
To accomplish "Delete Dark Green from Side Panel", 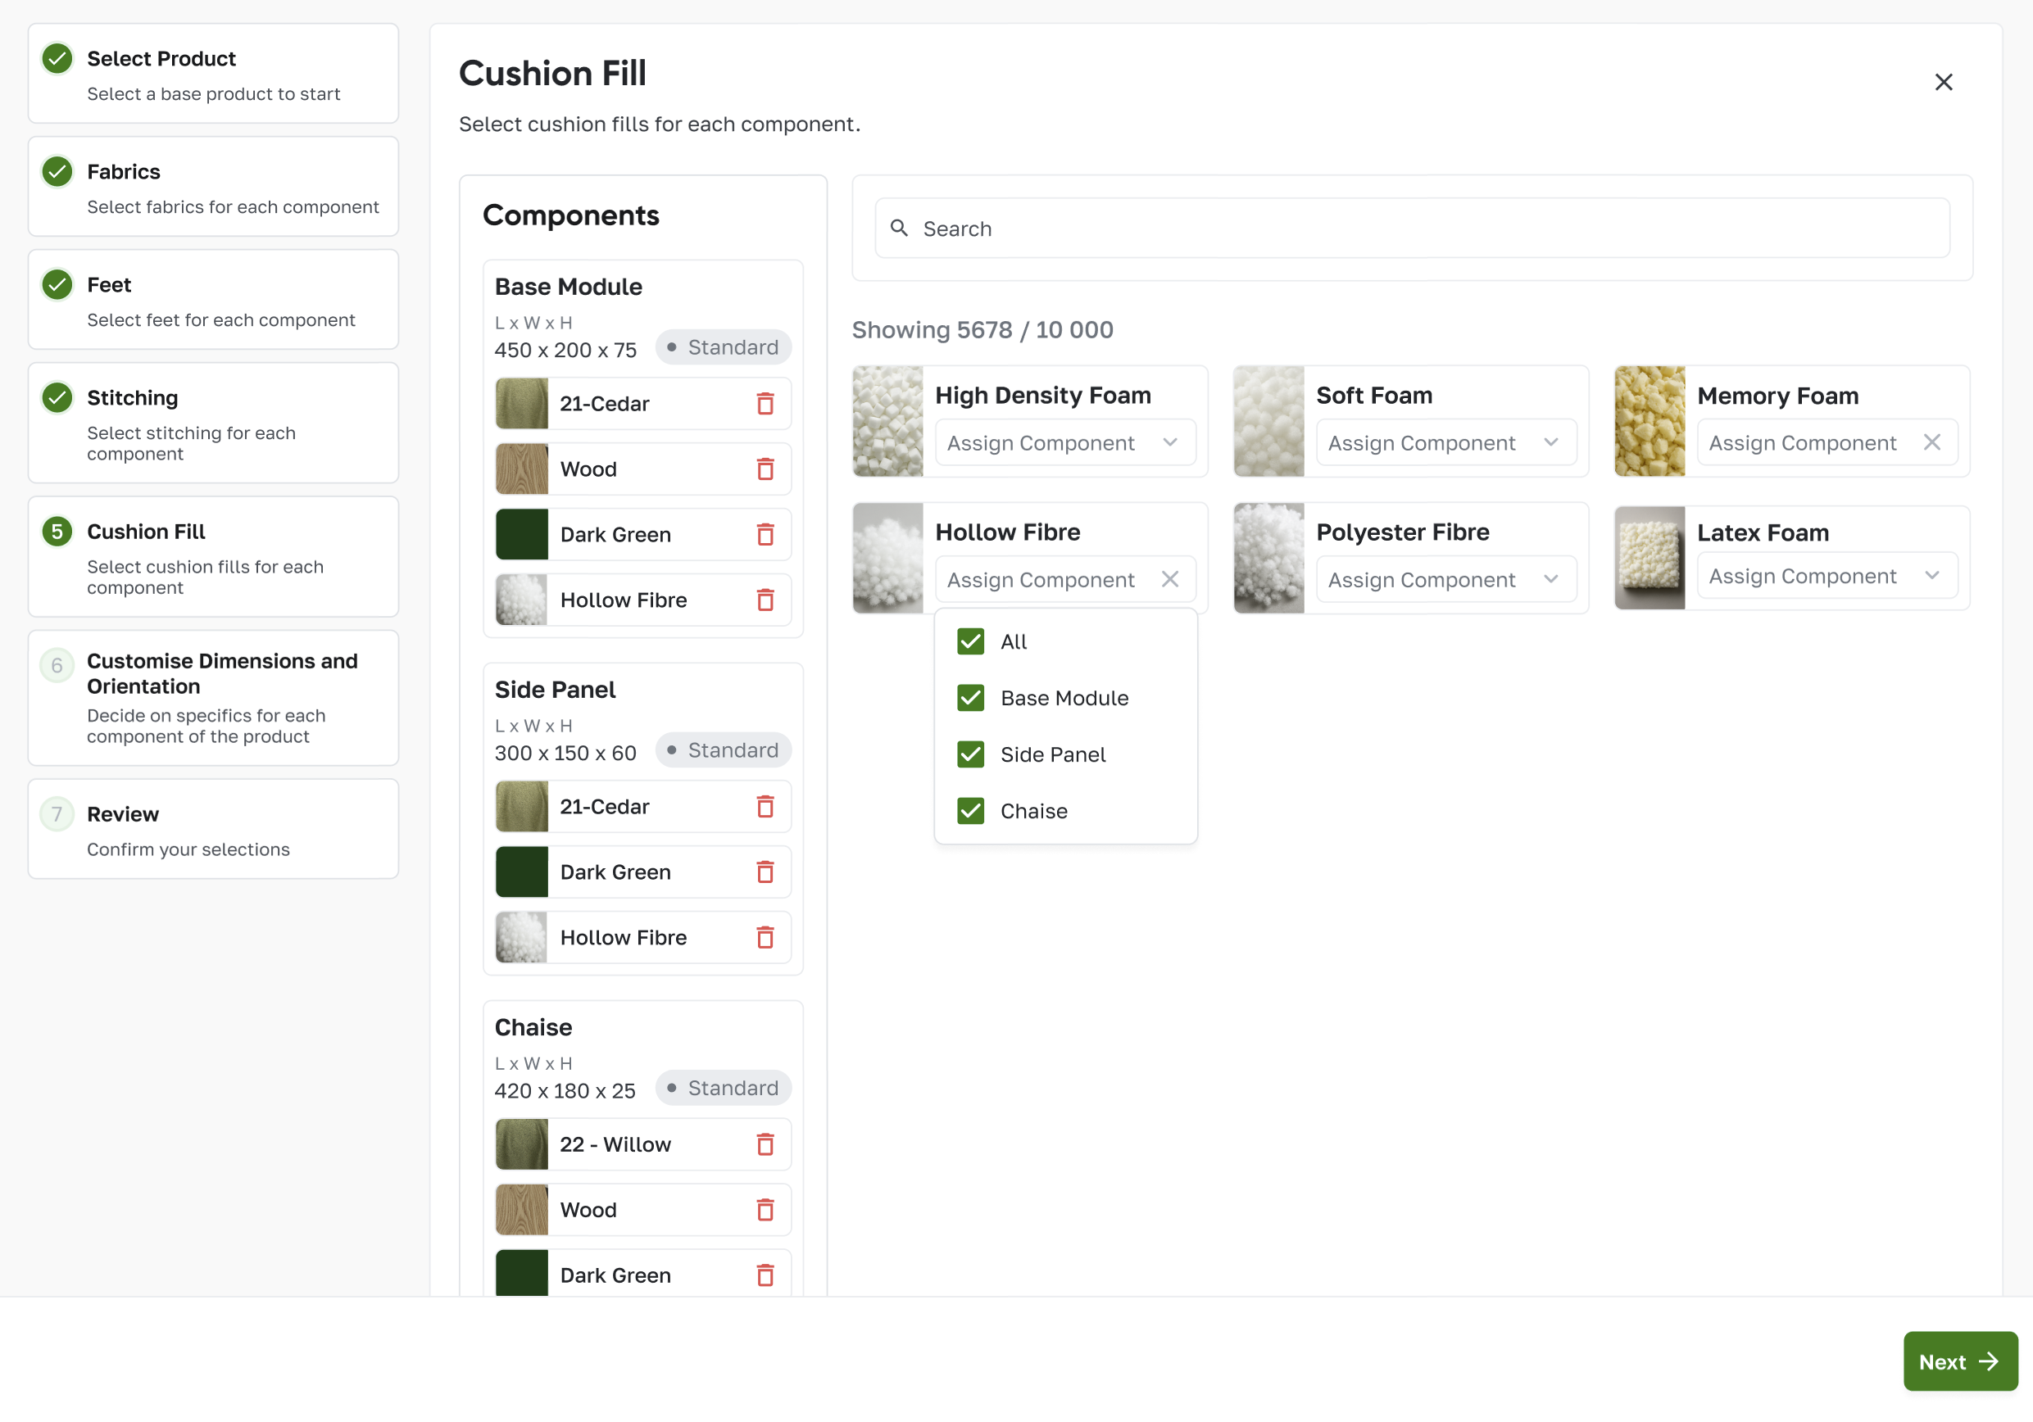I will coord(765,872).
